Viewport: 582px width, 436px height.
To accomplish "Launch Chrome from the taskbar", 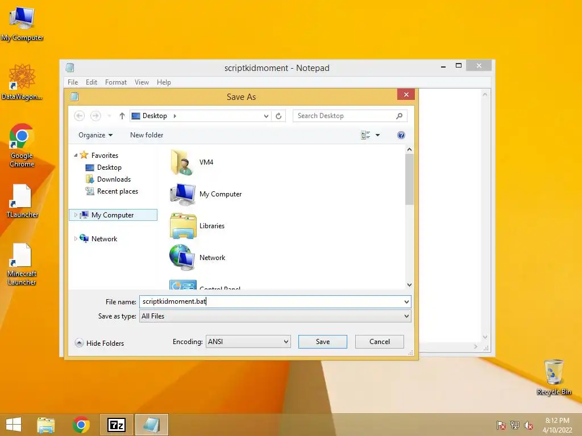I will click(81, 425).
